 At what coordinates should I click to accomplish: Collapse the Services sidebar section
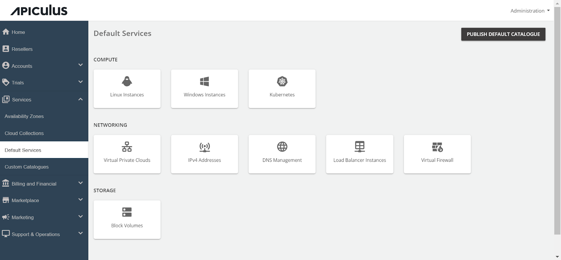click(80, 99)
